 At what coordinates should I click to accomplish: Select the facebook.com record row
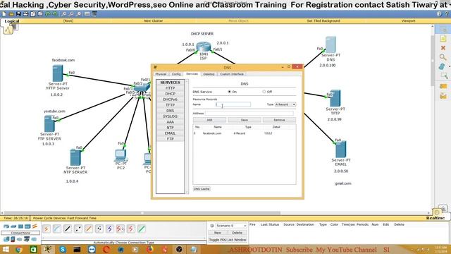[245, 133]
